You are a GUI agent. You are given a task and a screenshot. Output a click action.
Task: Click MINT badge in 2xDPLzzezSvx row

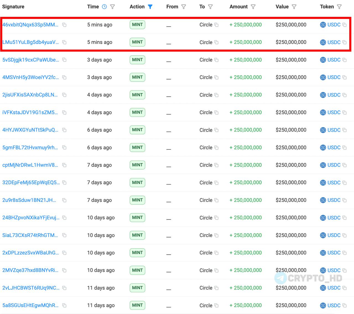137,253
